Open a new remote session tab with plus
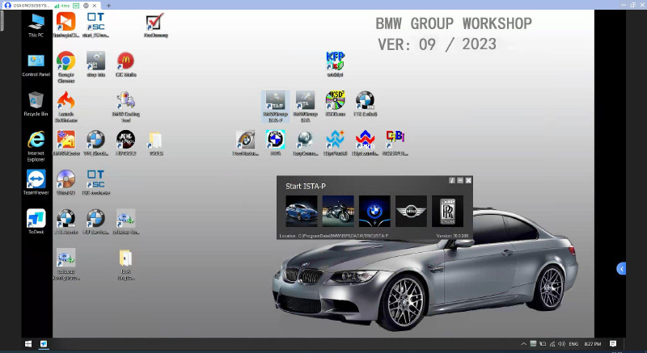The width and height of the screenshot is (647, 353). tap(108, 5)
